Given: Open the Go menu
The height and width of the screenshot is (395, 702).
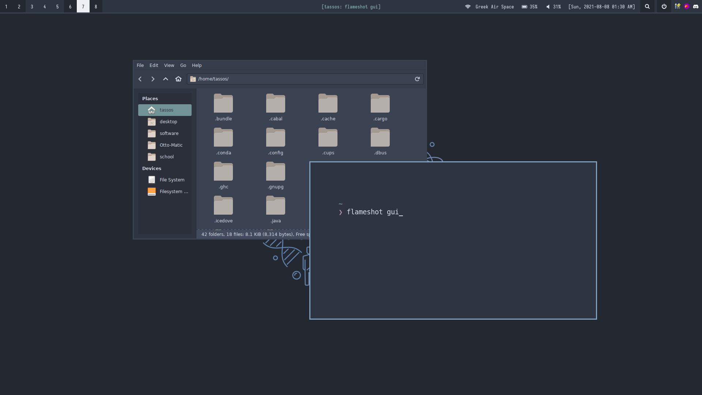Looking at the screenshot, I should (183, 65).
